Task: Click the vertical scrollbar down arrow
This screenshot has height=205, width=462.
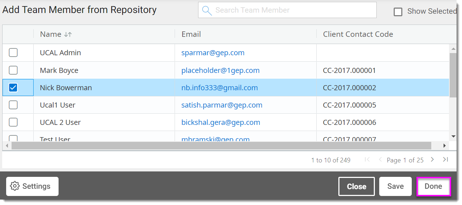Action: point(453,136)
